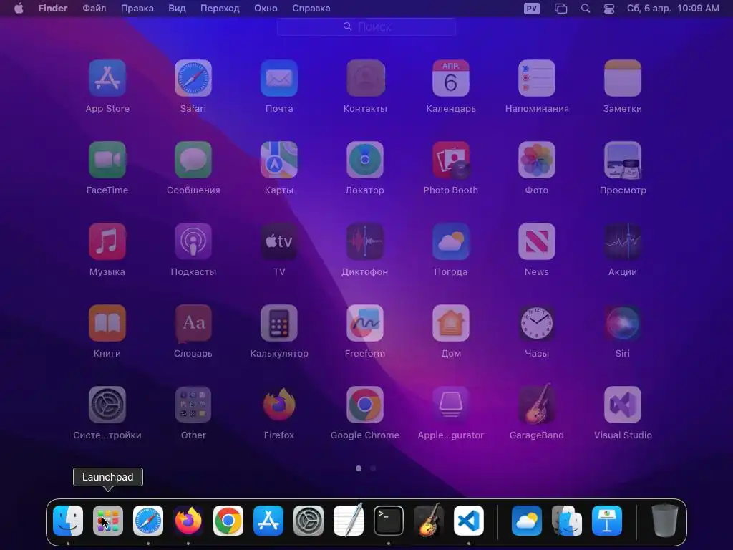The image size is (733, 550).
Task: Open Trash in the Dock
Action: click(665, 521)
